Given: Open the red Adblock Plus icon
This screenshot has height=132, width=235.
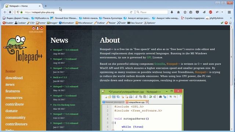Looking at the screenshot, I should click(210, 12).
